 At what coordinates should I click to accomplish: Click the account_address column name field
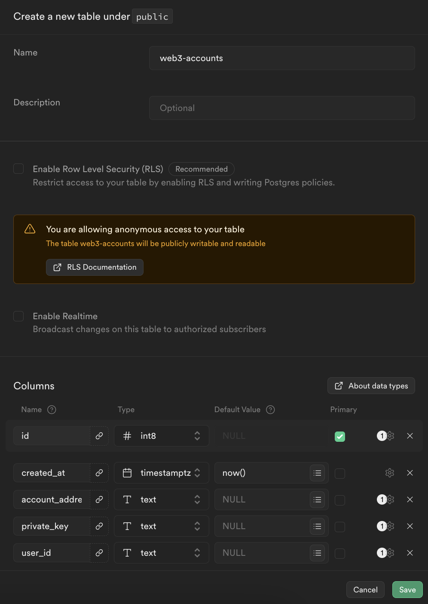pos(52,499)
